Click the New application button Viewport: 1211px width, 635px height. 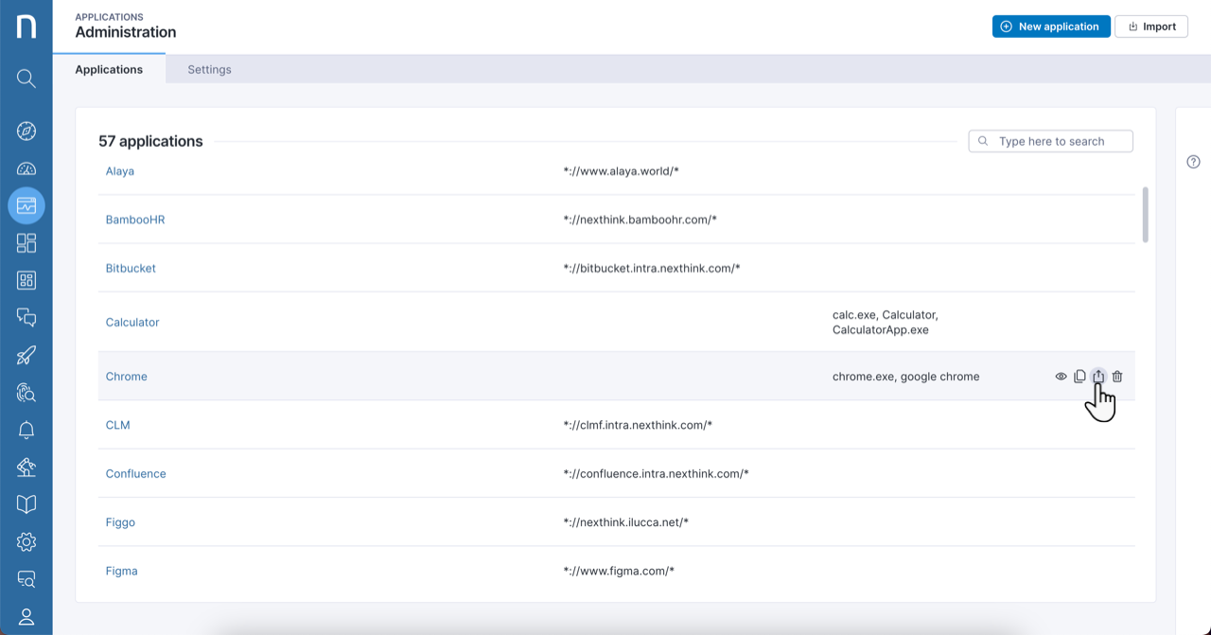click(x=1049, y=26)
